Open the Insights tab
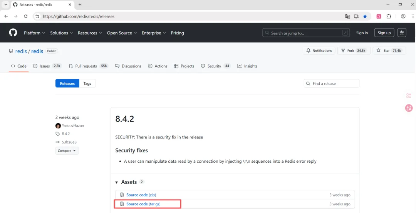 point(247,66)
